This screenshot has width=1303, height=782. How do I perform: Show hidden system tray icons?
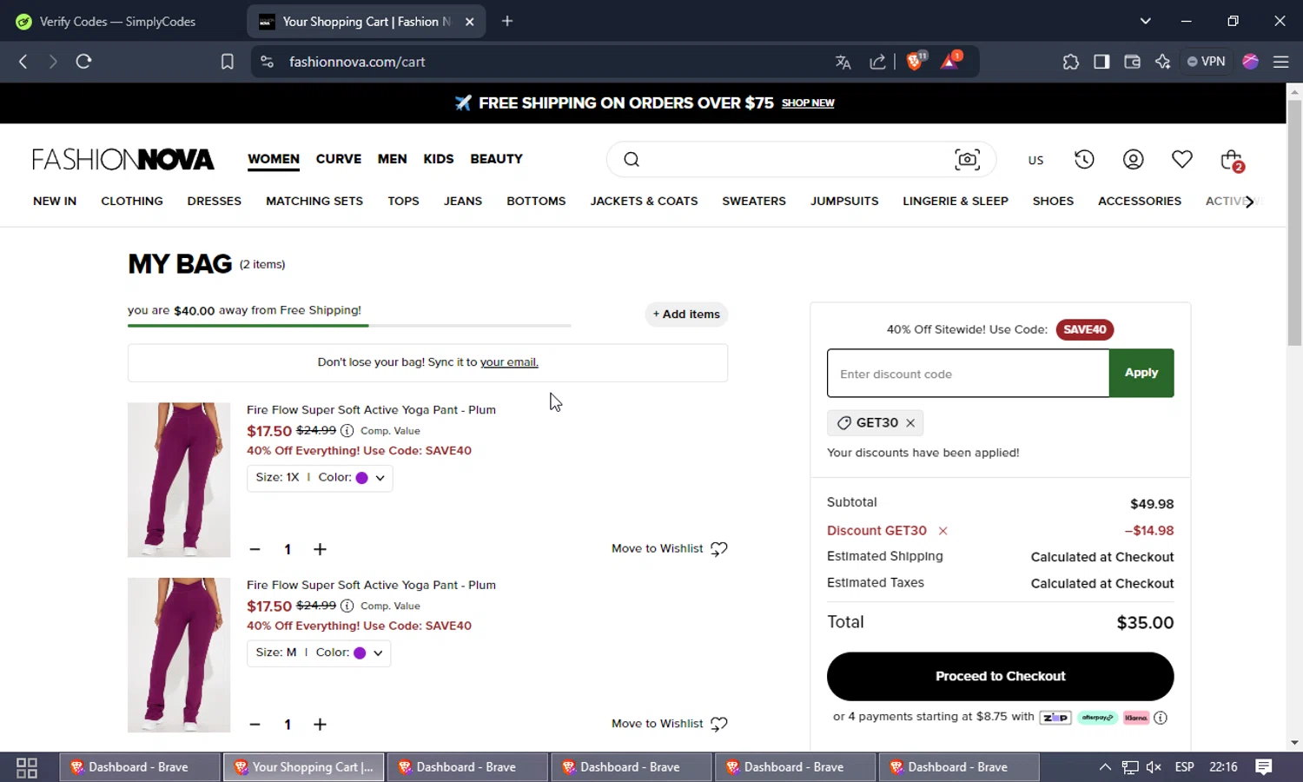point(1105,767)
